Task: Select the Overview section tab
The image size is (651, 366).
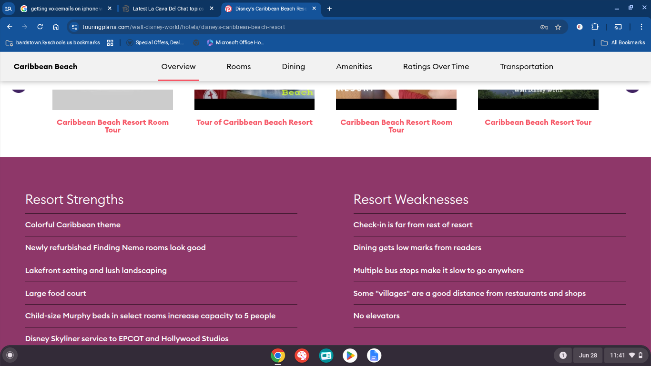Action: [178, 67]
